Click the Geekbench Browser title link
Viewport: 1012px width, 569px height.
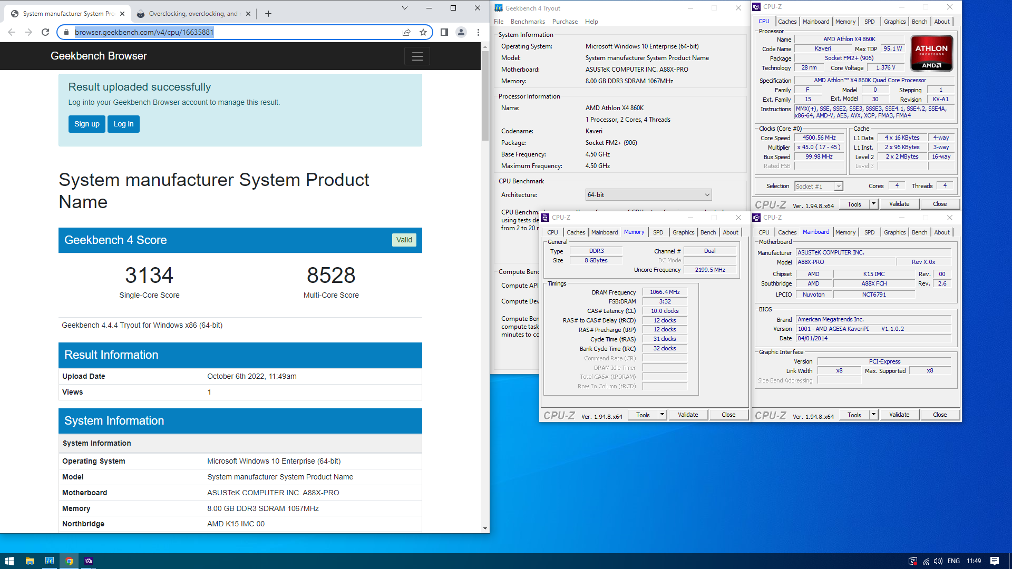[x=99, y=56]
